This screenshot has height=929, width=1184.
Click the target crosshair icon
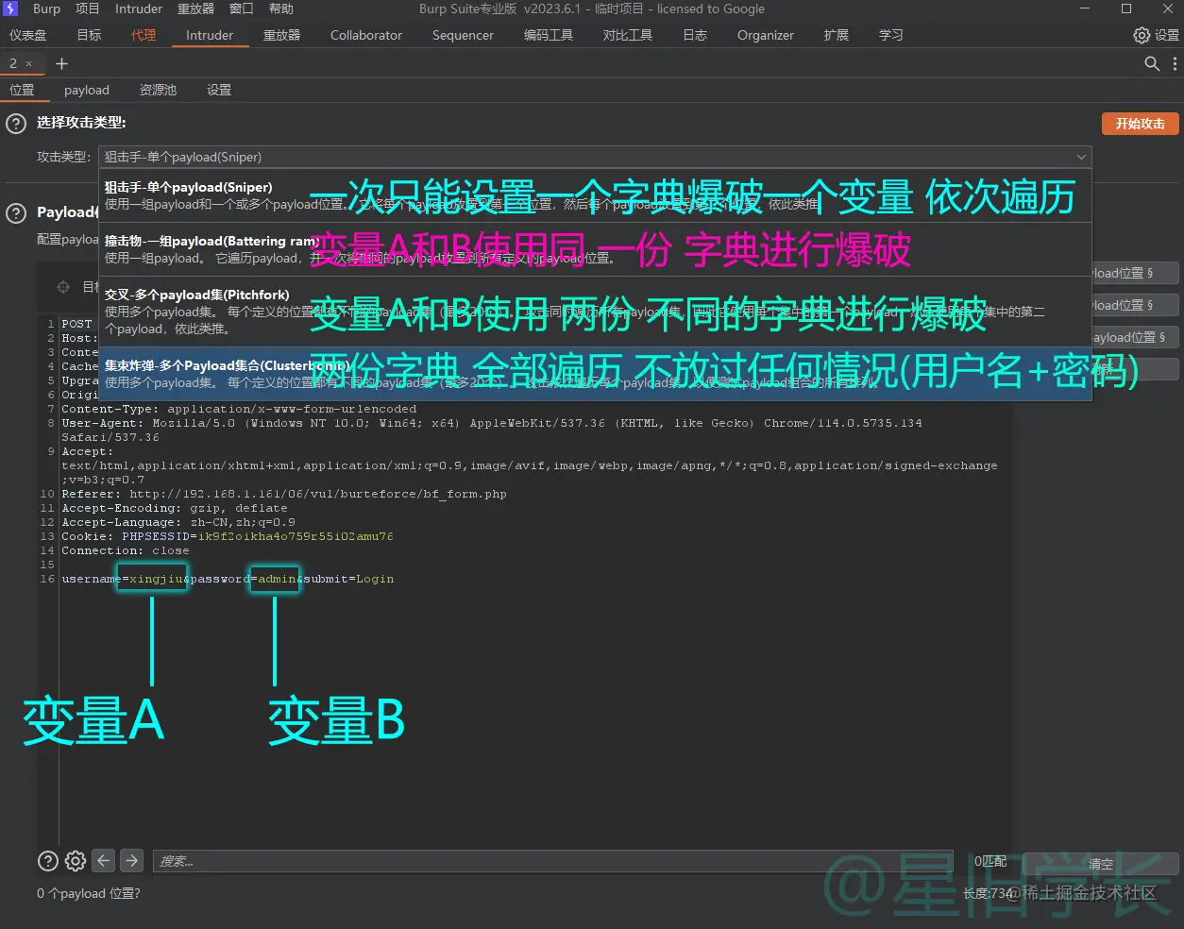[63, 287]
